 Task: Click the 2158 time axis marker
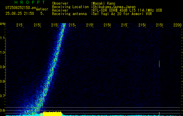[142, 25]
